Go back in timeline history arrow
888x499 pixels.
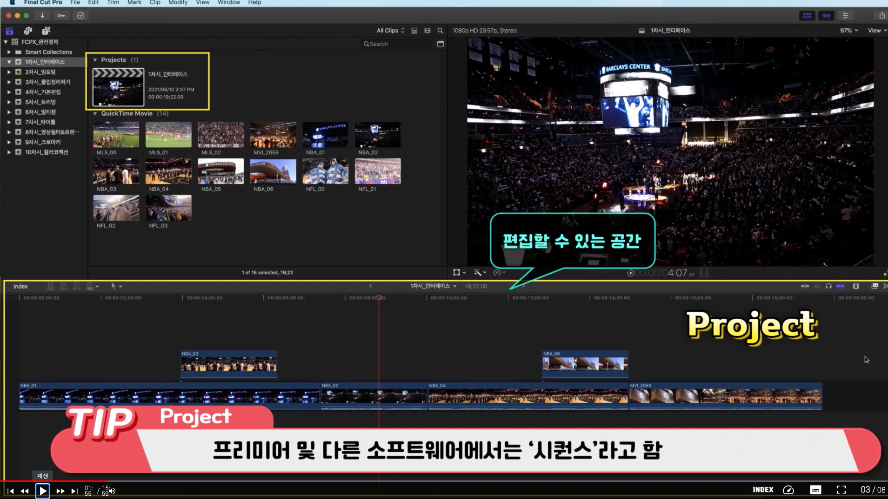[x=370, y=286]
